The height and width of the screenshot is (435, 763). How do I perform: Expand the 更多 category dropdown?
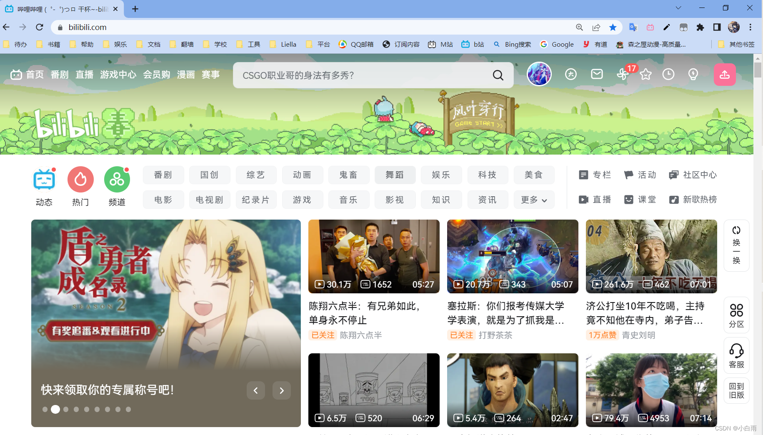[x=534, y=200]
